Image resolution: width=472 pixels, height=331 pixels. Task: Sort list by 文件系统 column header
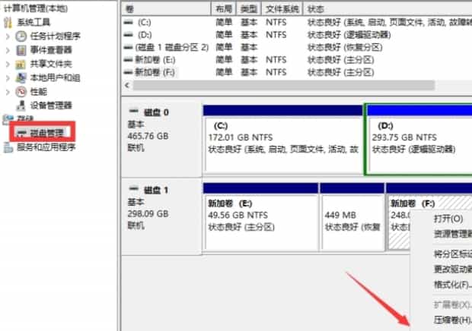(x=282, y=8)
